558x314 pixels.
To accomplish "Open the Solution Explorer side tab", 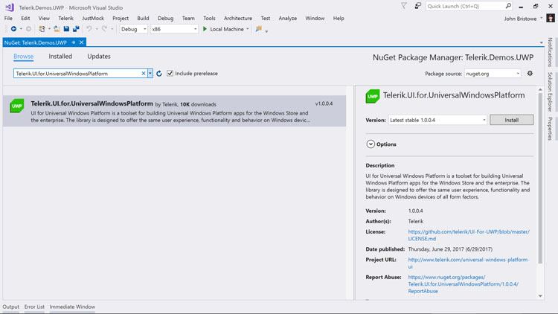I will point(550,92).
